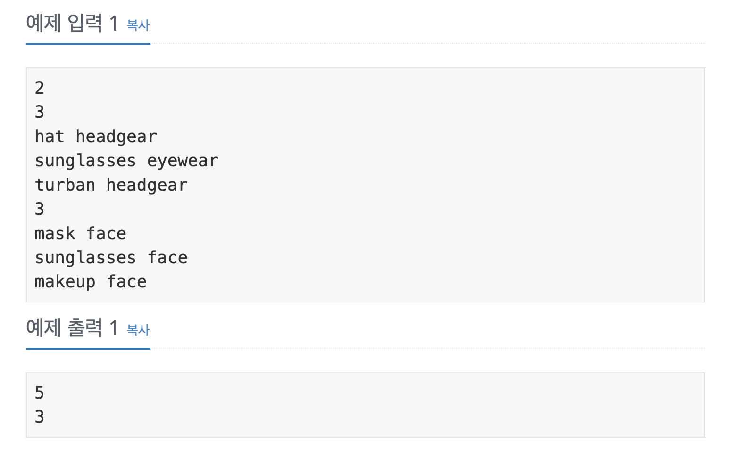The height and width of the screenshot is (457, 734).
Task: Click face on the mask line
Action: pyautogui.click(x=106, y=234)
